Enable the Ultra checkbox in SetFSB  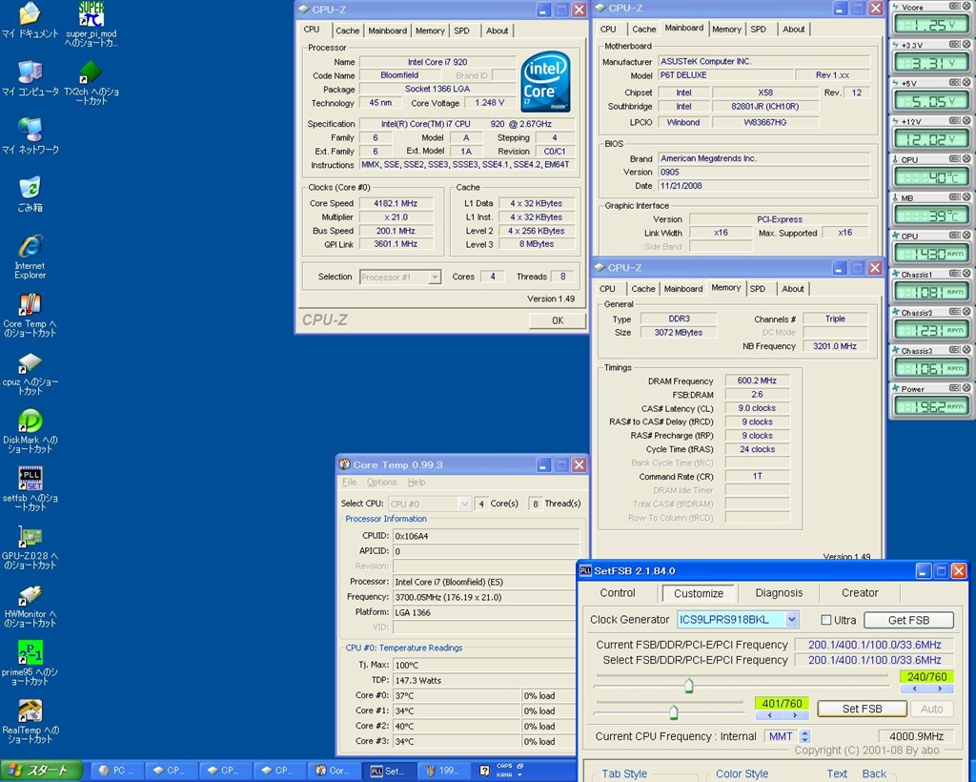(x=825, y=620)
